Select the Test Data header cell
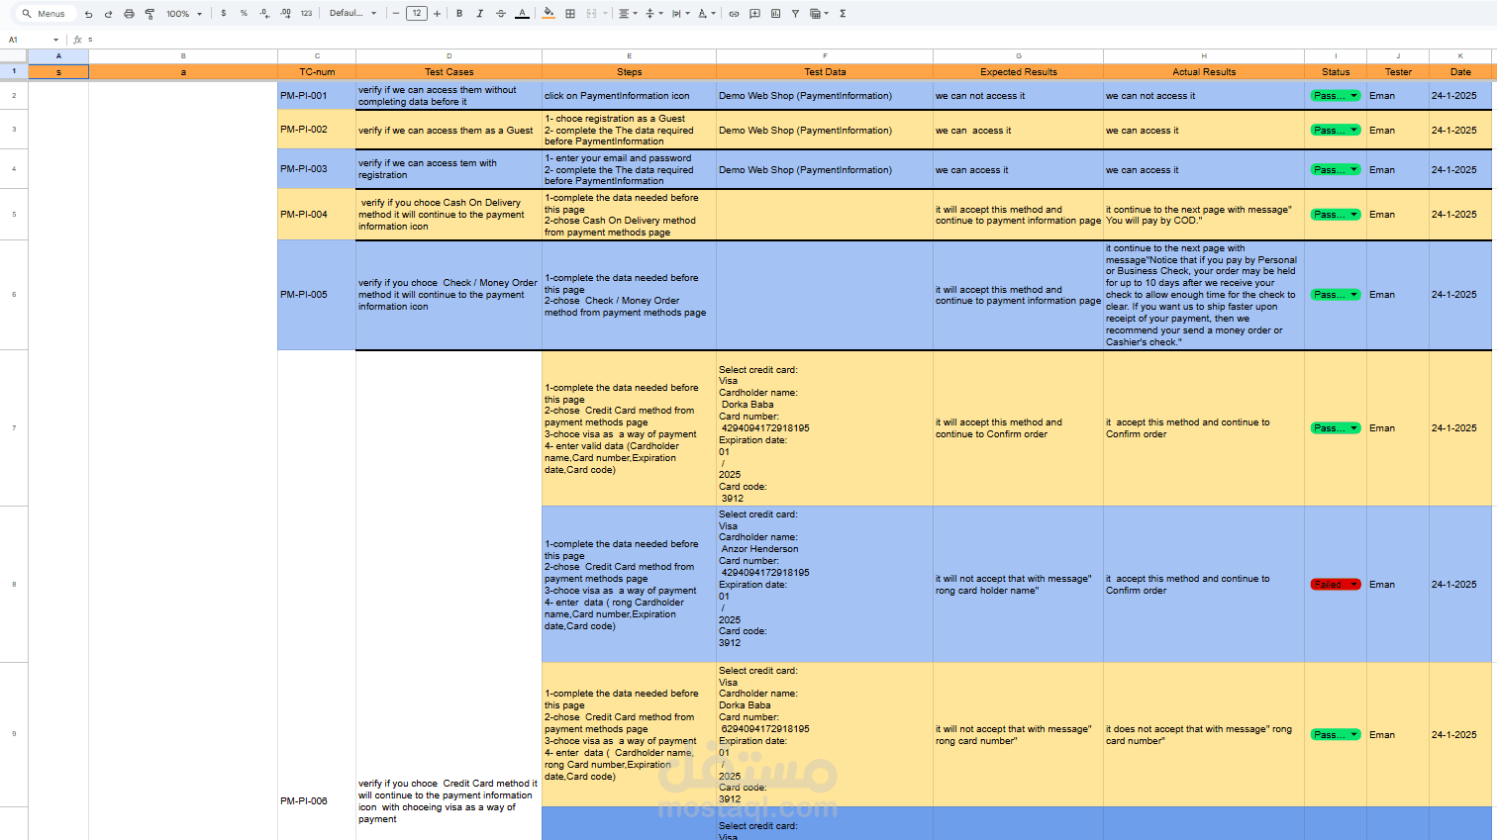The image size is (1497, 840). click(825, 72)
